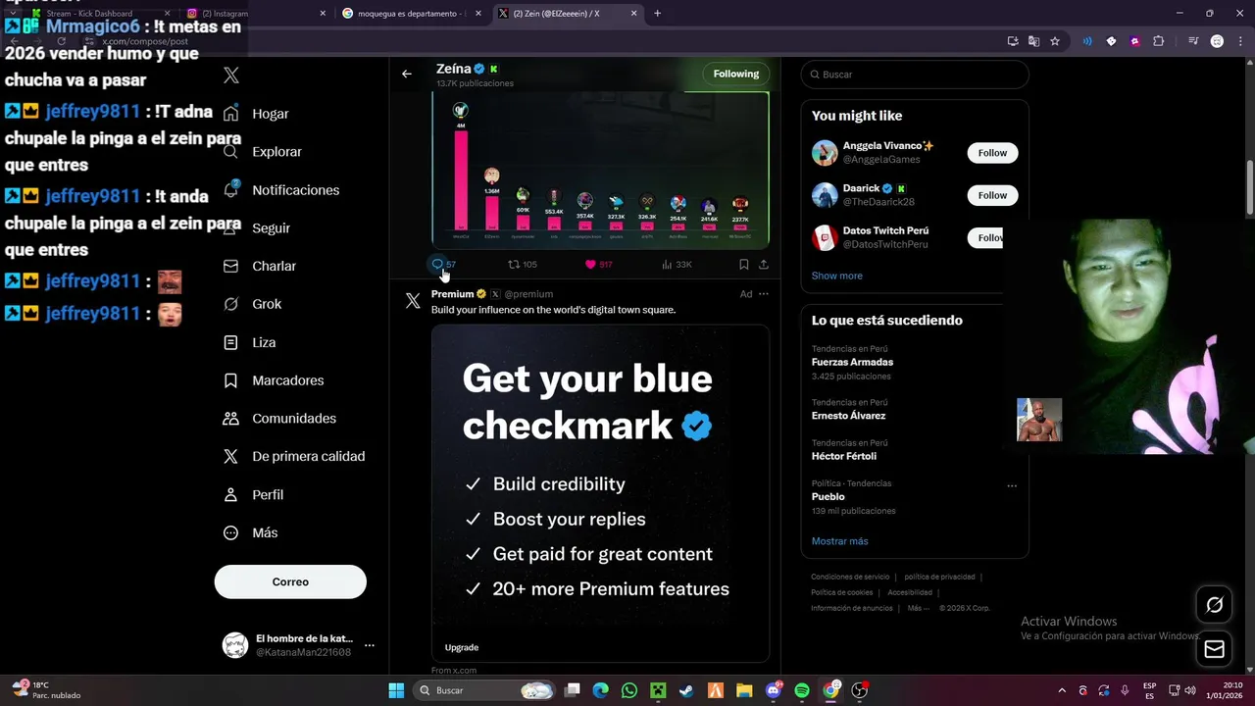Click the Liza list icon
This screenshot has height=706, width=1255.
(231, 342)
